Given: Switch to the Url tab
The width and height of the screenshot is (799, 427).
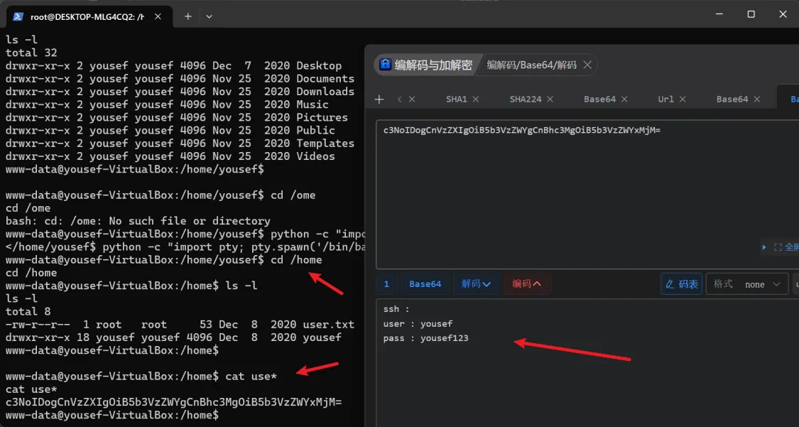Looking at the screenshot, I should pos(665,99).
